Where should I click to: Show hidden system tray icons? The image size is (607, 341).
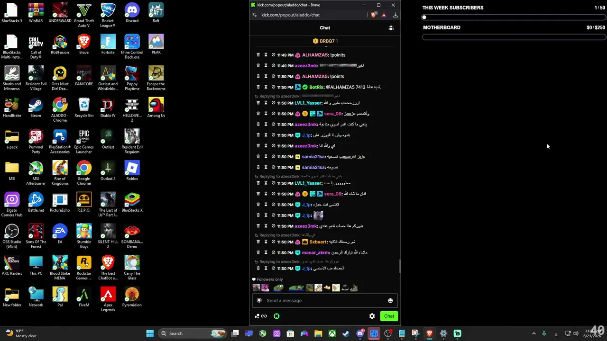pos(533,333)
